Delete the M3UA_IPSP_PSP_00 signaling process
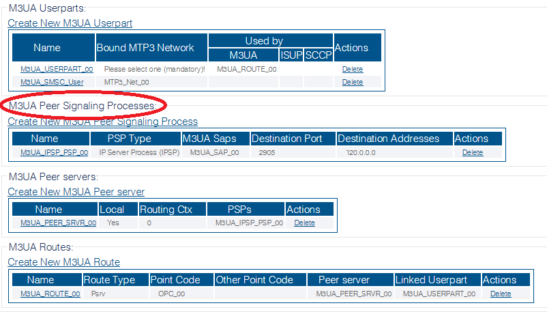Viewport: 547px width, 312px height. (x=473, y=153)
